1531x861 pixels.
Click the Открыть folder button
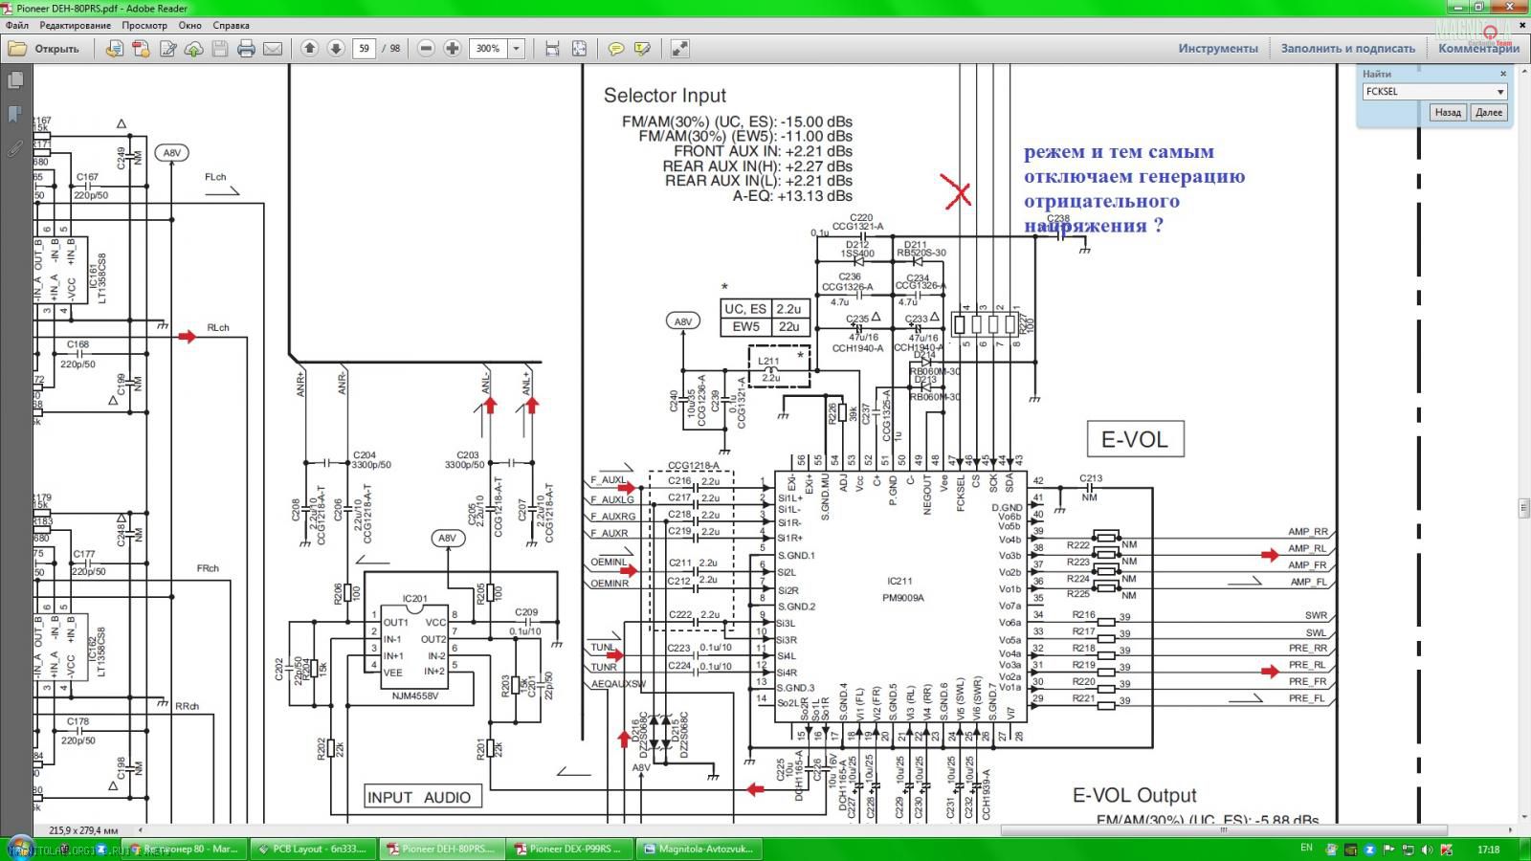(x=45, y=49)
